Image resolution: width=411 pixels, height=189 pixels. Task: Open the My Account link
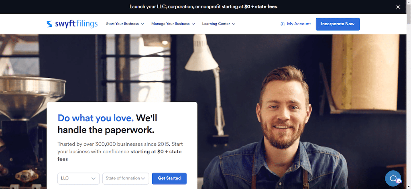tap(295, 24)
